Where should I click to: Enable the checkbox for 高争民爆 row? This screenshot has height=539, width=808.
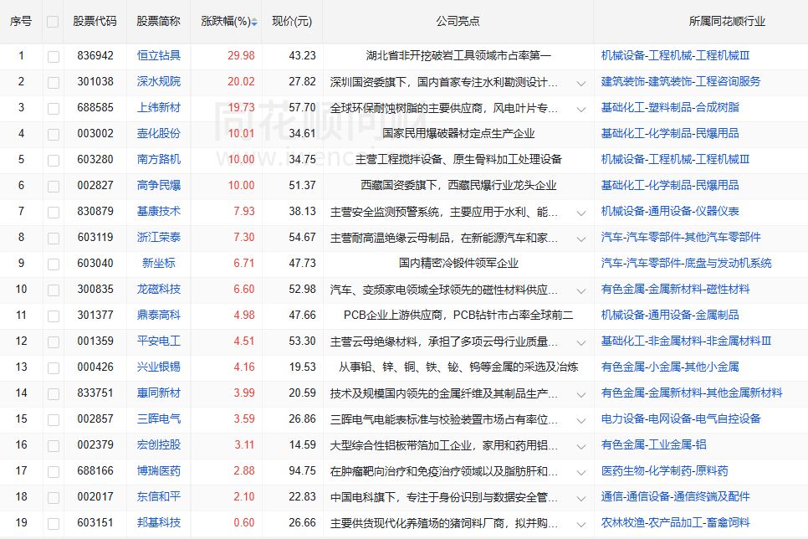point(53,186)
